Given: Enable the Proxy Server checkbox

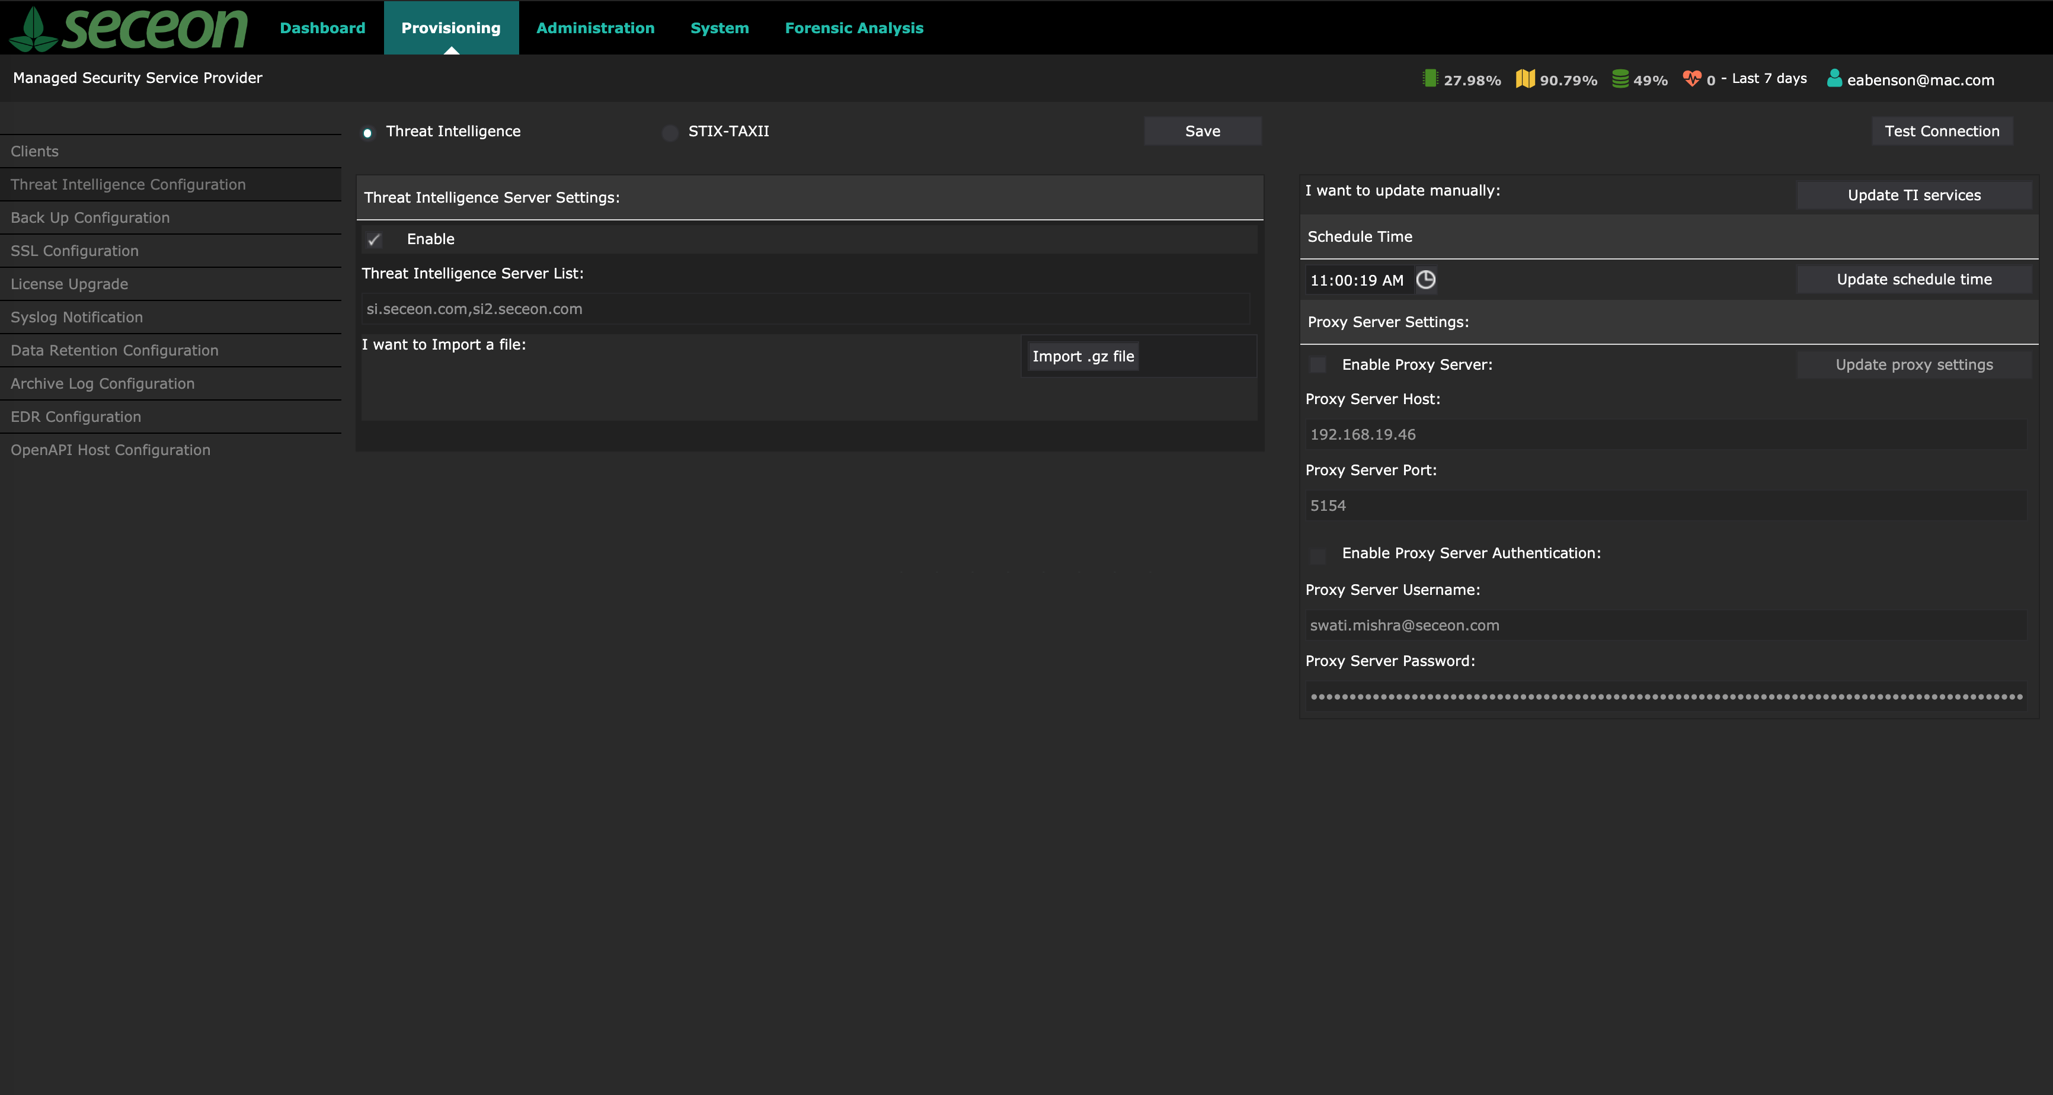Looking at the screenshot, I should point(1318,365).
